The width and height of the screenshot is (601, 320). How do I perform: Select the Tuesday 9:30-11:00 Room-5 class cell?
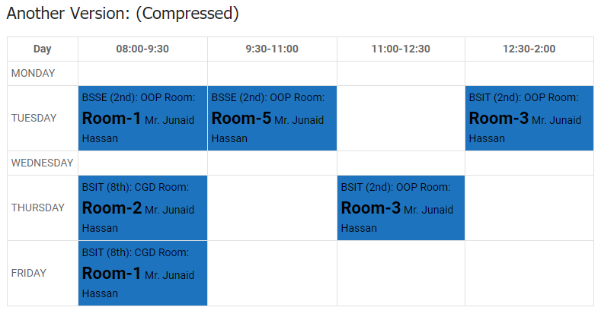click(x=272, y=118)
